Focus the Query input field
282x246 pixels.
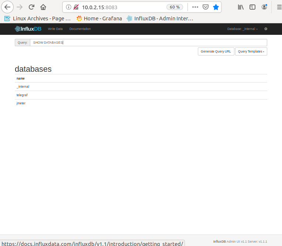click(x=148, y=43)
